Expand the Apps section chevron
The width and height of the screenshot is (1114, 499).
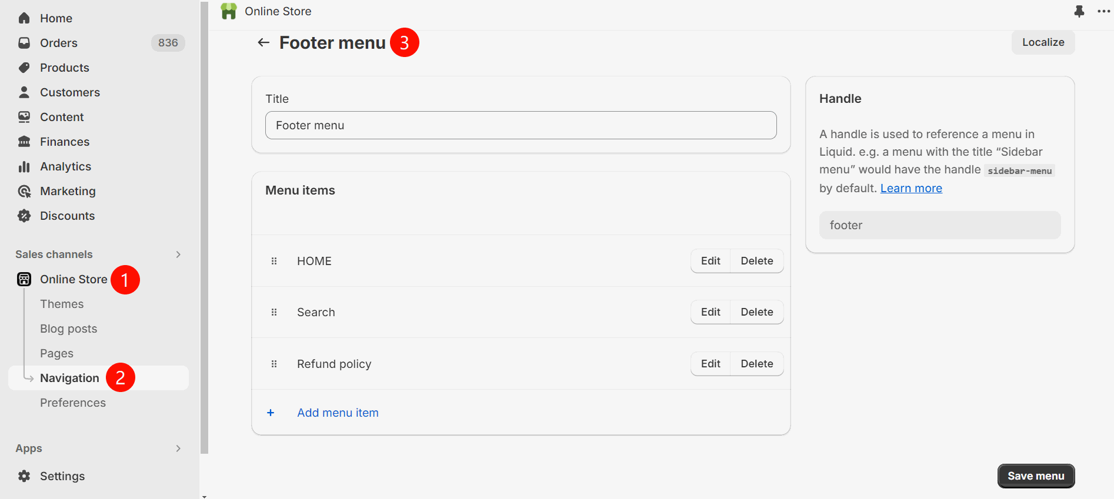tap(178, 448)
